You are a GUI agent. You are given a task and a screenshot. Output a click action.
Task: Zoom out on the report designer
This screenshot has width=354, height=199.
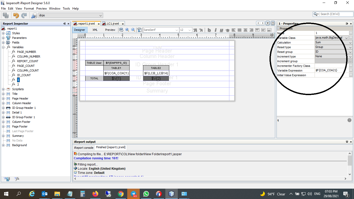(133, 30)
